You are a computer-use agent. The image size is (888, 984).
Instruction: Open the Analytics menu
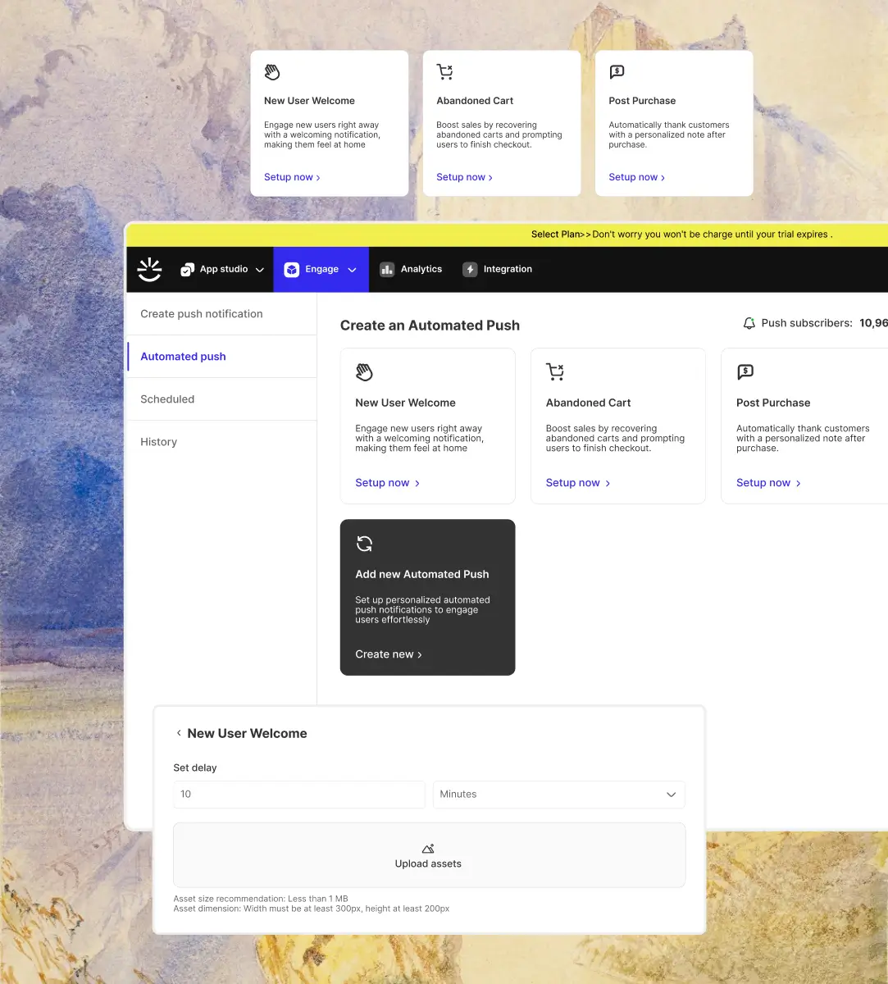point(411,269)
